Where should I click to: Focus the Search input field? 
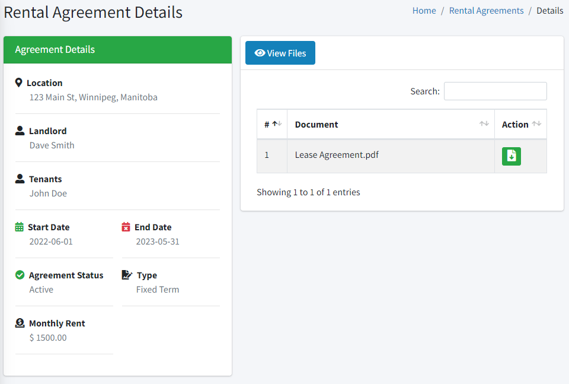pyautogui.click(x=496, y=91)
